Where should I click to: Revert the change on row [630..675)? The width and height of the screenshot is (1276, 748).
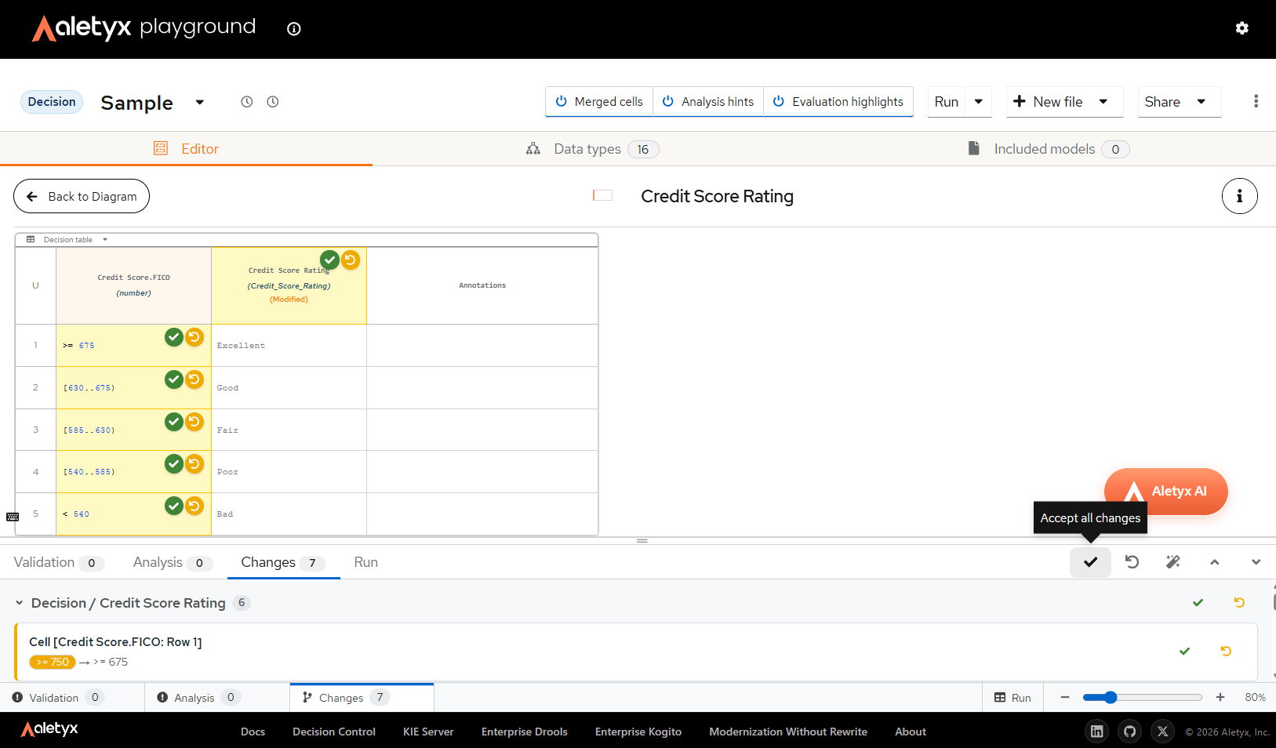point(194,379)
